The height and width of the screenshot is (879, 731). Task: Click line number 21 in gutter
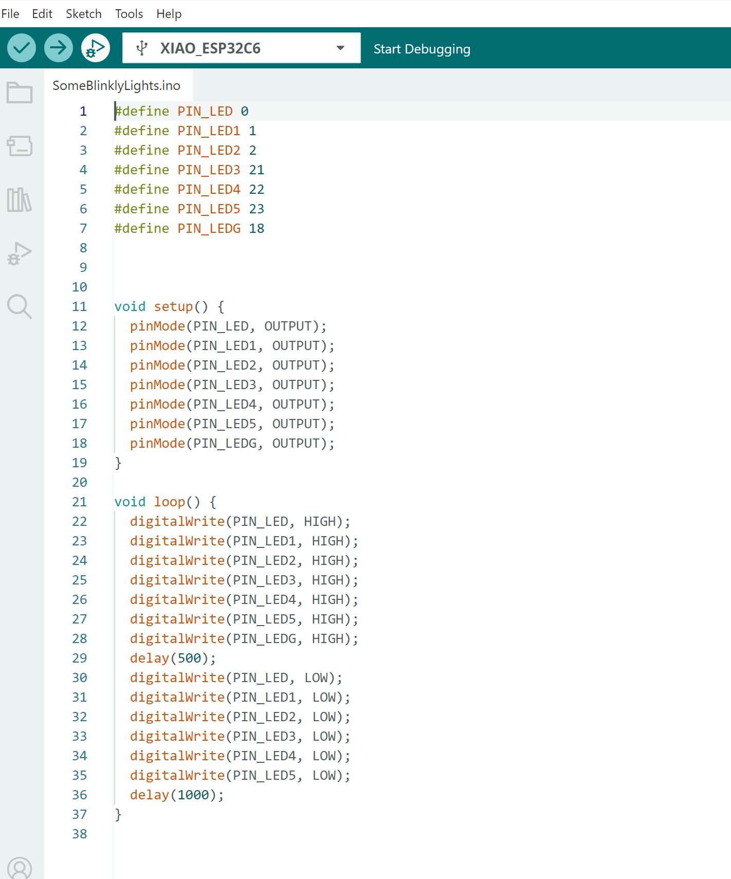[80, 502]
